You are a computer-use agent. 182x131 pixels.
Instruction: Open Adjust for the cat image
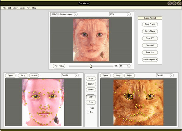click(x=130, y=75)
